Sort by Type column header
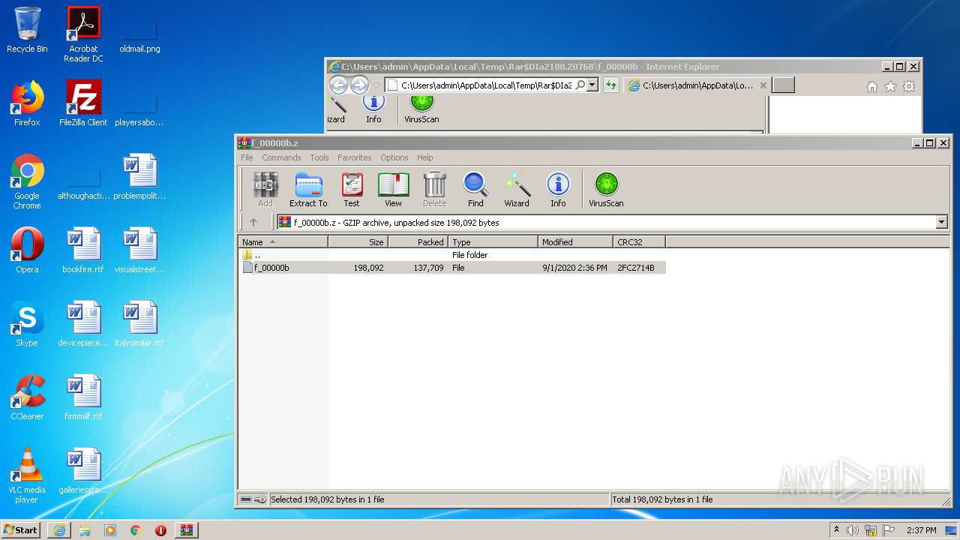This screenshot has width=960, height=540. click(493, 241)
